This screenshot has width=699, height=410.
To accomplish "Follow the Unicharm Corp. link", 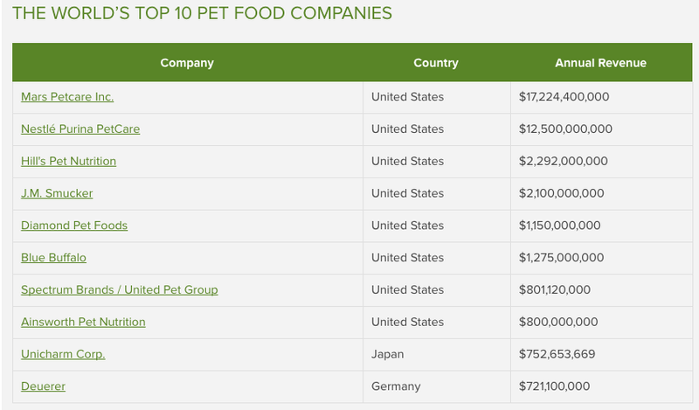I will [63, 354].
